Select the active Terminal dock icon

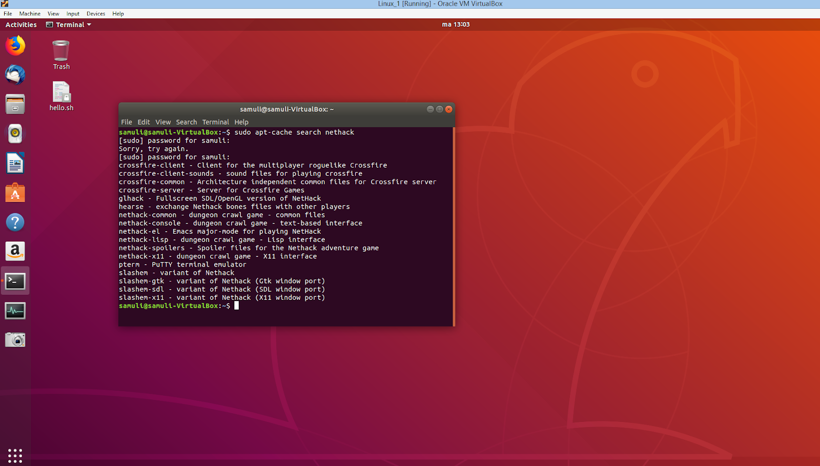pyautogui.click(x=15, y=281)
